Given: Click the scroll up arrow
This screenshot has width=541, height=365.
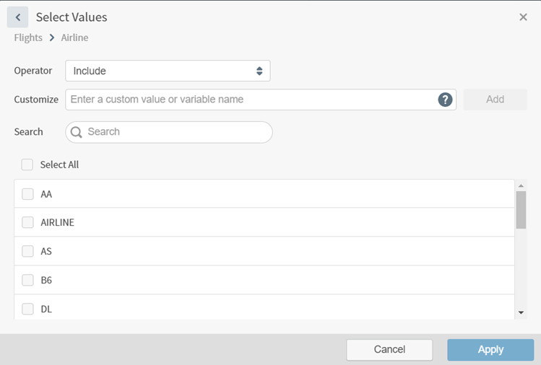Looking at the screenshot, I should 521,186.
